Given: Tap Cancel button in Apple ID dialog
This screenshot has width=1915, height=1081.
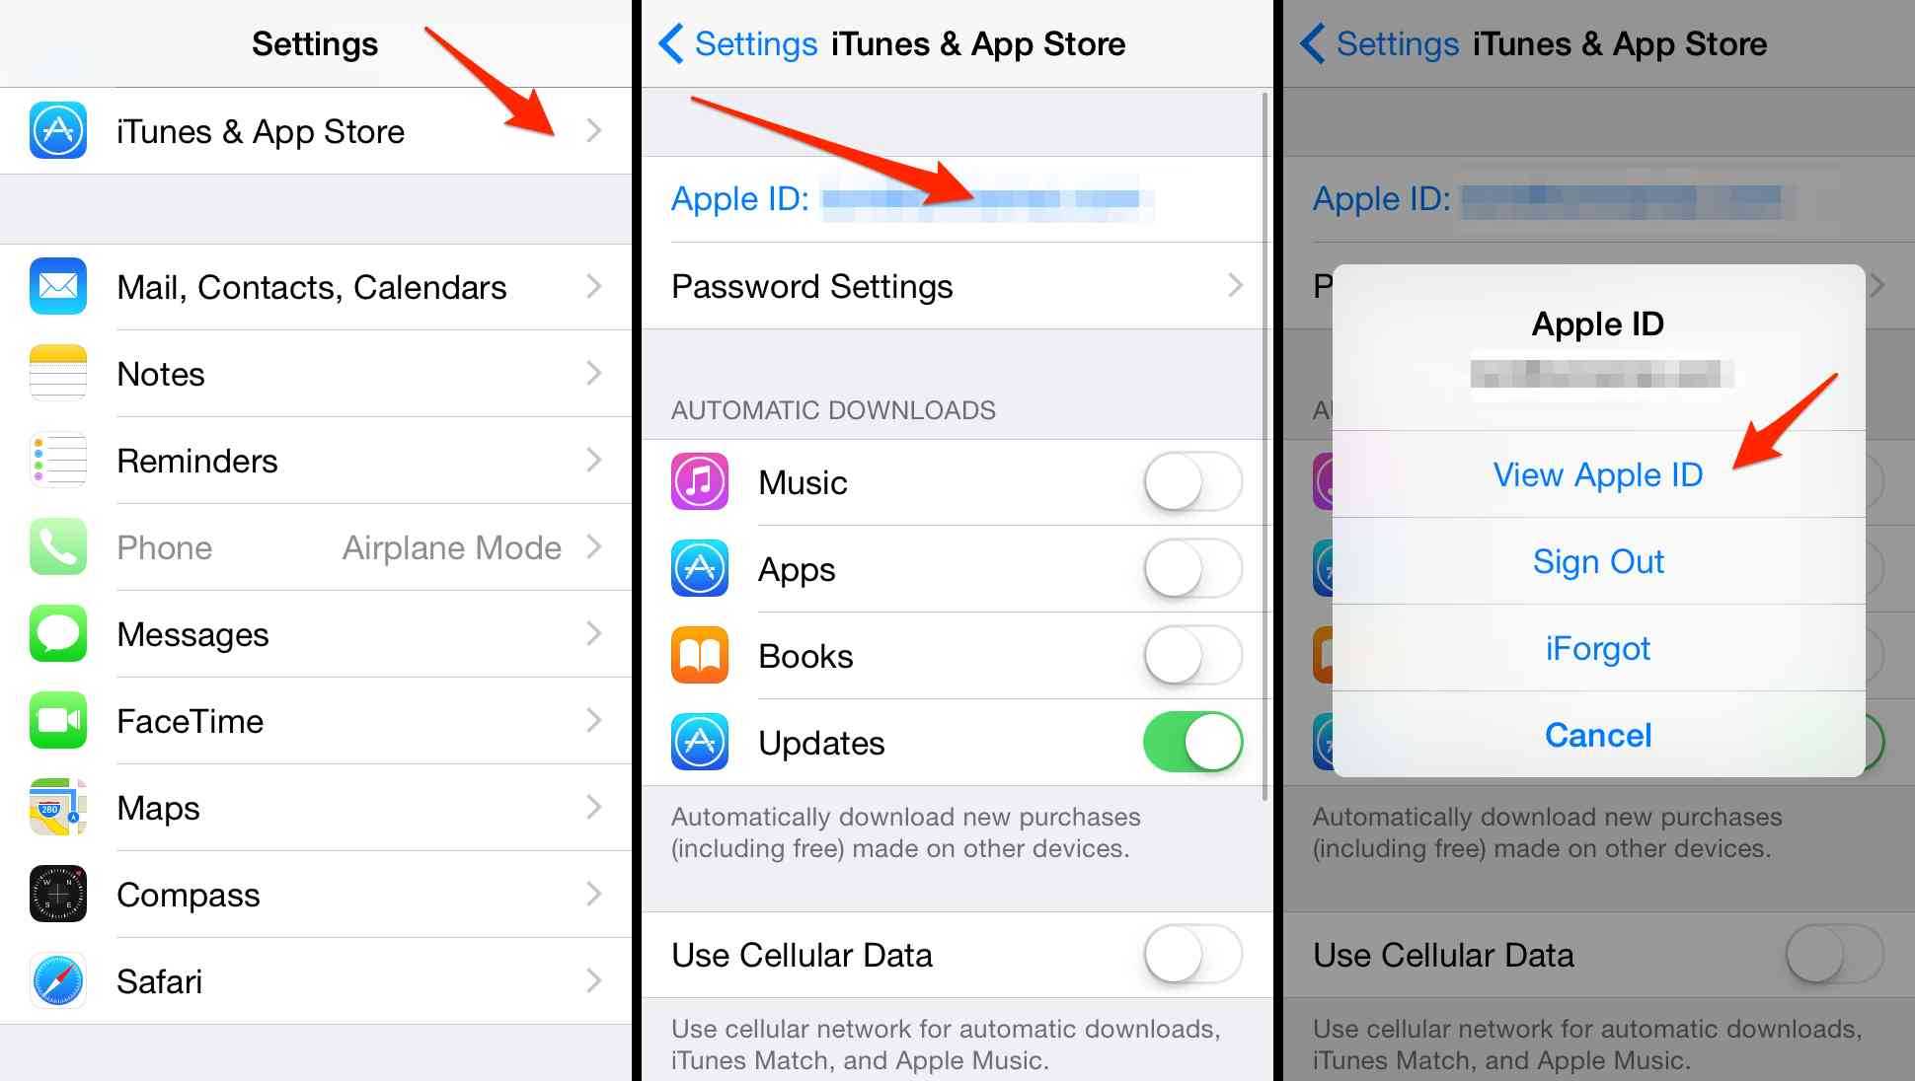Looking at the screenshot, I should [x=1598, y=733].
